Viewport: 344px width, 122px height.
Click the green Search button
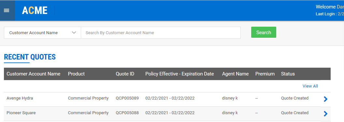click(264, 33)
